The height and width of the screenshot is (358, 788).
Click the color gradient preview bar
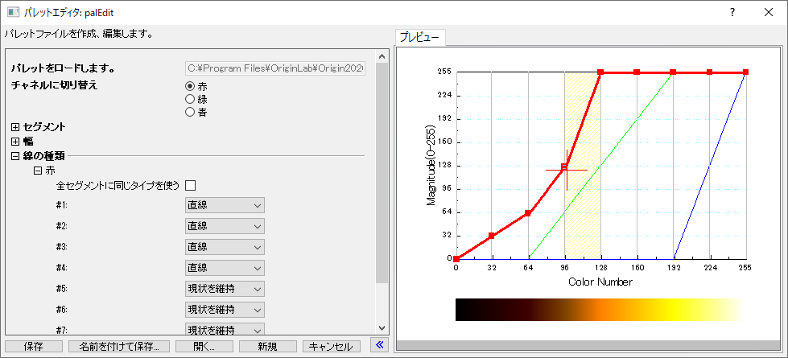(600, 309)
